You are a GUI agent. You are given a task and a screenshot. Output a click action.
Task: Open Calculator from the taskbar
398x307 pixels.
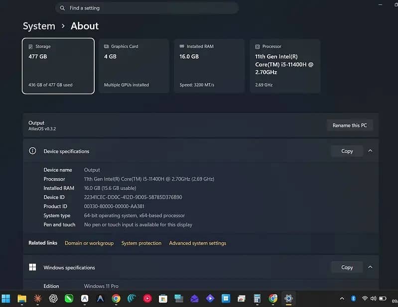click(x=257, y=299)
